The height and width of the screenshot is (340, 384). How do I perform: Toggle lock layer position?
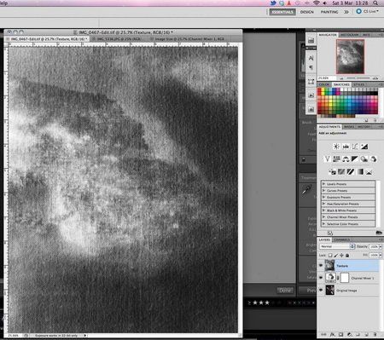coord(341,256)
